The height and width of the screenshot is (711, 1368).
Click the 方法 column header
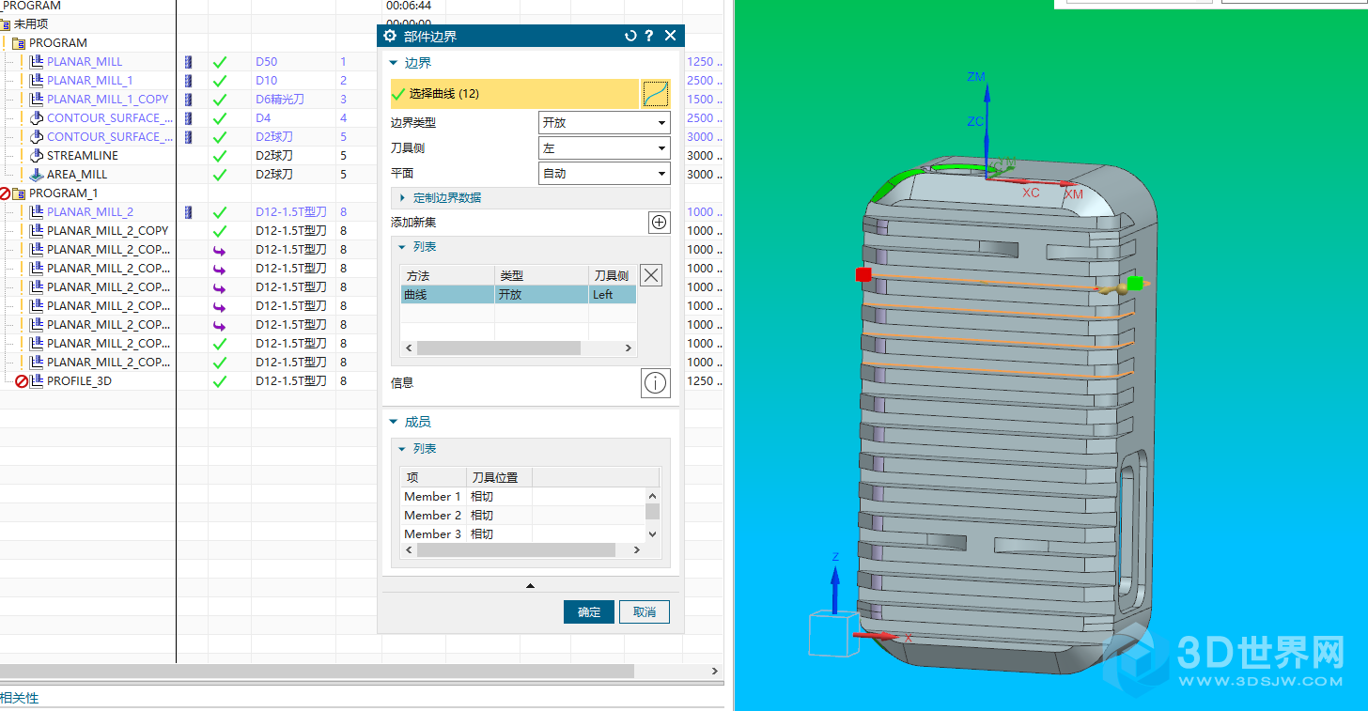(448, 275)
